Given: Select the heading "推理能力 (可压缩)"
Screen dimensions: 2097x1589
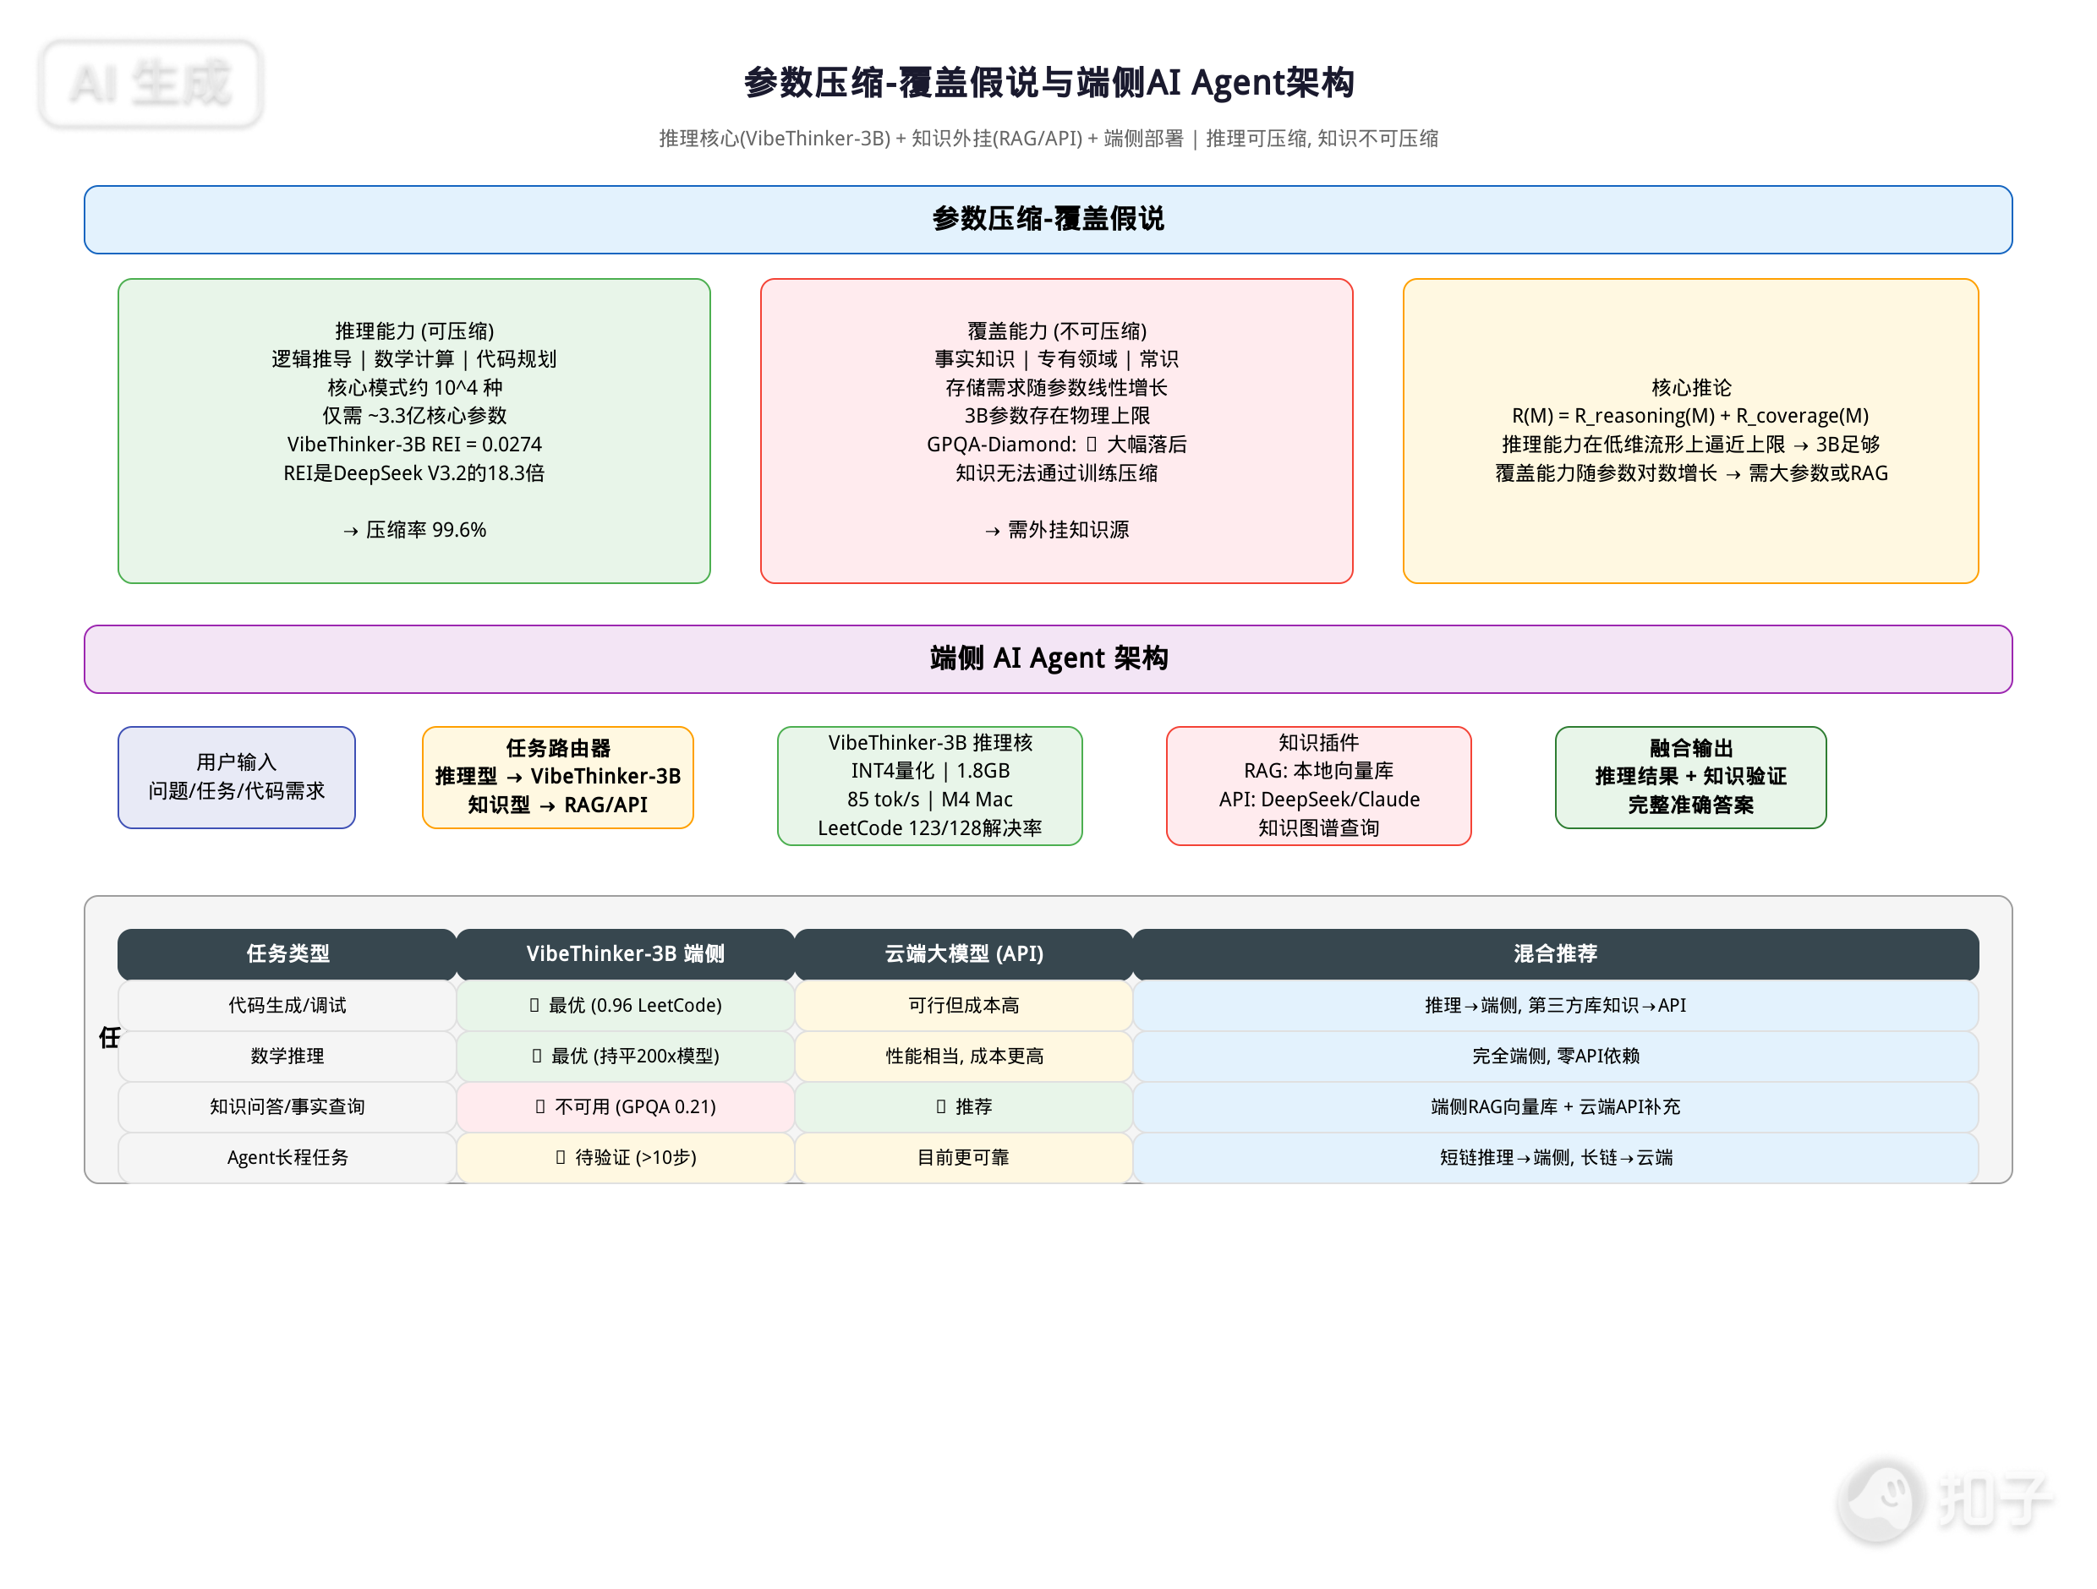Looking at the screenshot, I should [x=414, y=330].
